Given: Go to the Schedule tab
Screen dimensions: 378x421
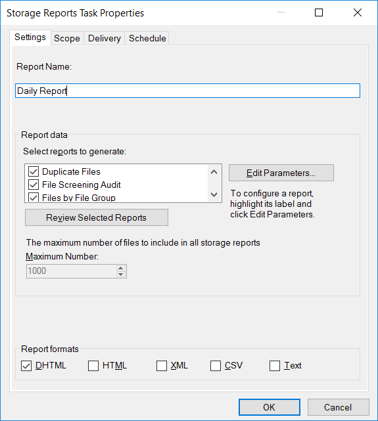Looking at the screenshot, I should click(147, 38).
